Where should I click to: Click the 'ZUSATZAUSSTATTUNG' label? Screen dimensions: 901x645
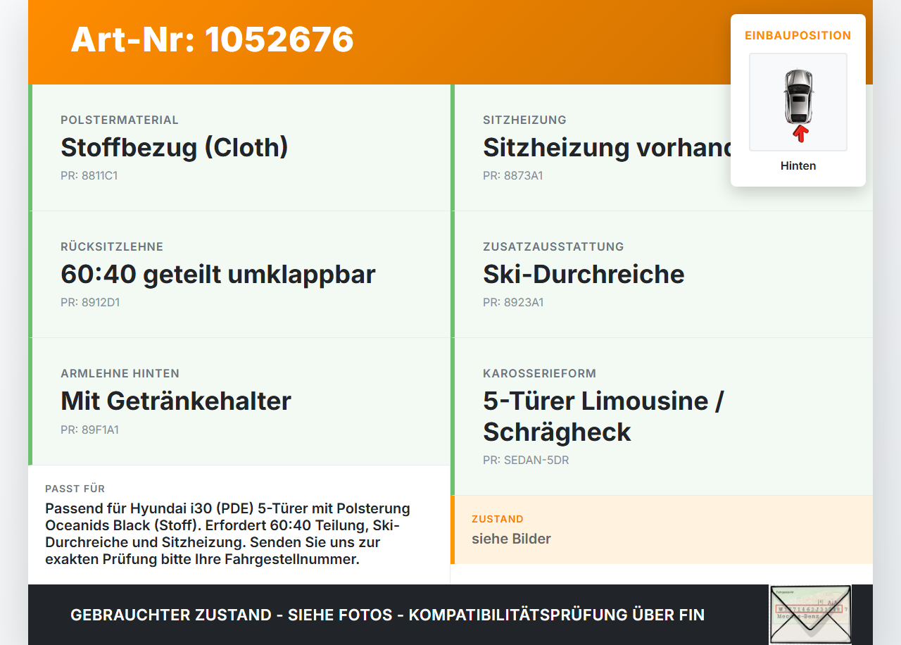(x=553, y=247)
